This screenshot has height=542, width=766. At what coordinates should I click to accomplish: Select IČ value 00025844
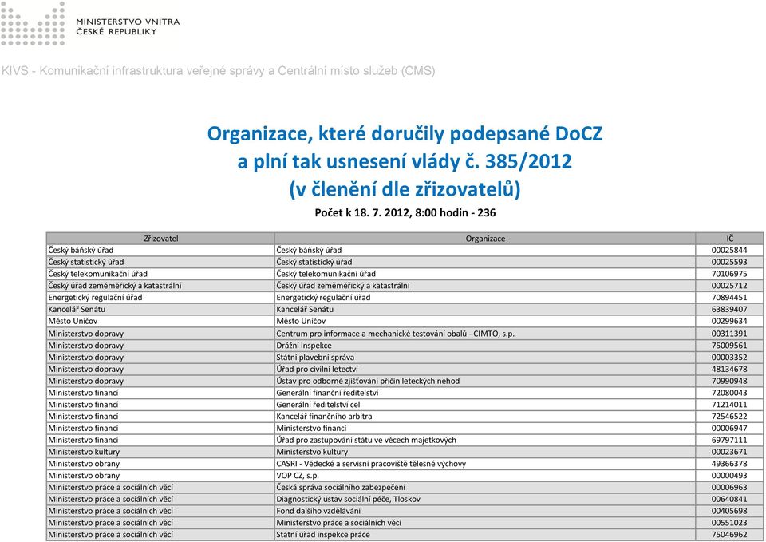[x=729, y=250]
